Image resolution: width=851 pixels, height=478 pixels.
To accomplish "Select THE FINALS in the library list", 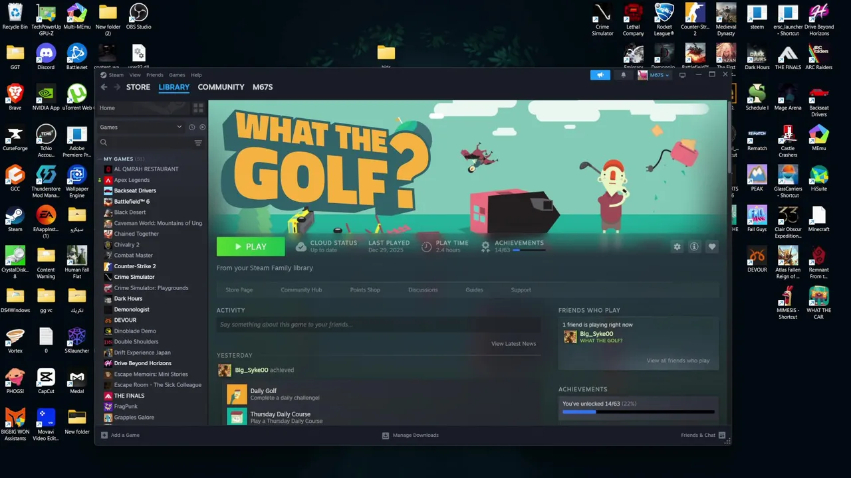I will [x=129, y=396].
